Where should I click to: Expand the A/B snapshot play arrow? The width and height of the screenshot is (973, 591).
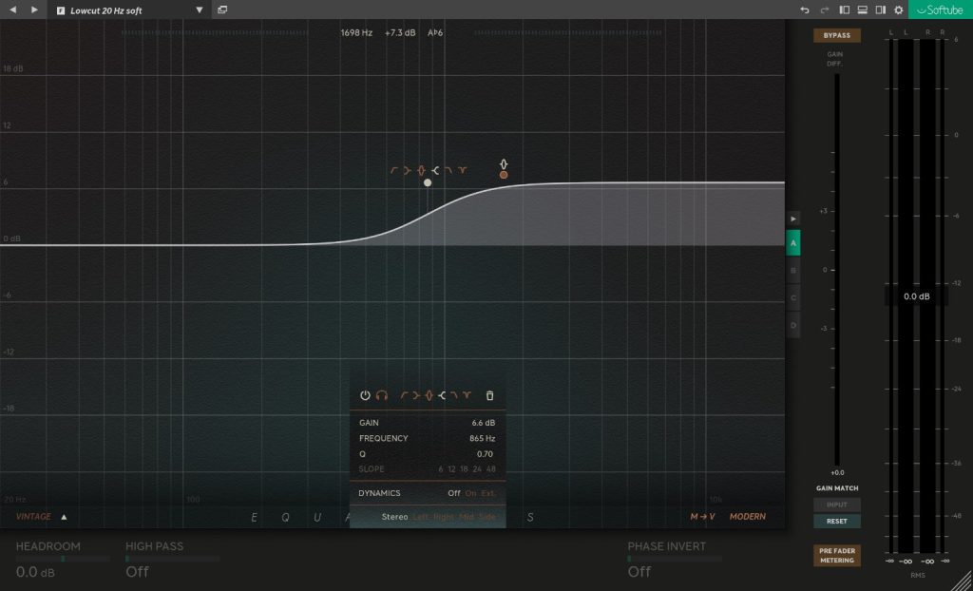coord(793,218)
